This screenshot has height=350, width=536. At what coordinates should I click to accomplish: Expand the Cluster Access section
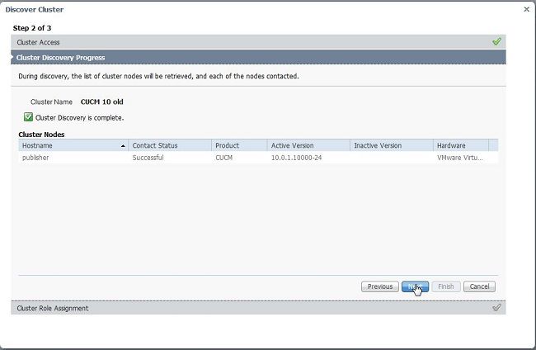click(39, 42)
